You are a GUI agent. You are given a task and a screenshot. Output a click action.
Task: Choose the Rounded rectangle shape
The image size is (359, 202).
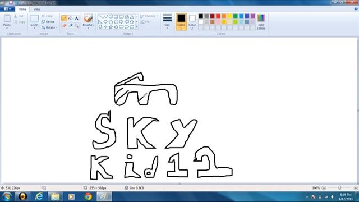click(x=121, y=16)
